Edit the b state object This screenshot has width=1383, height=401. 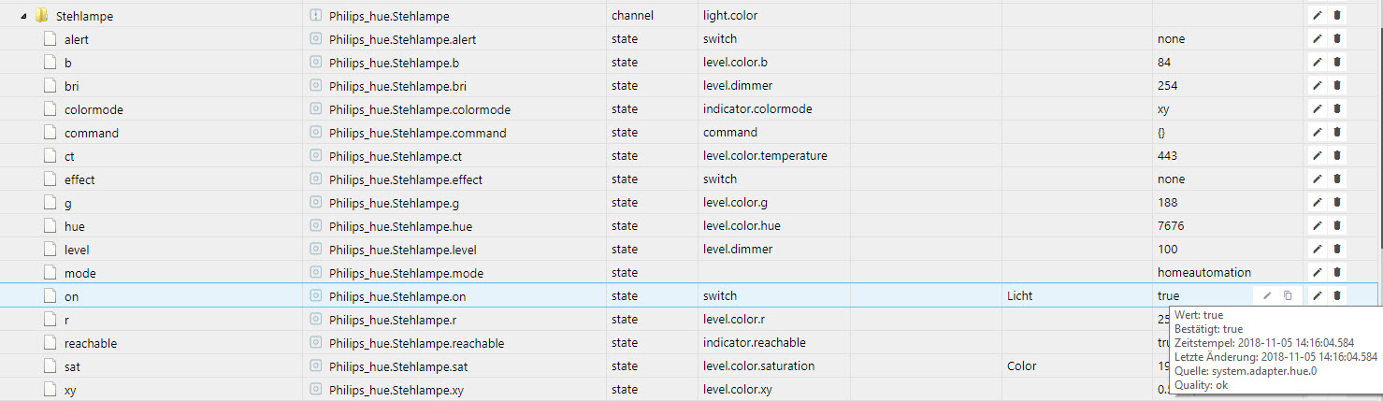pyautogui.click(x=1317, y=63)
